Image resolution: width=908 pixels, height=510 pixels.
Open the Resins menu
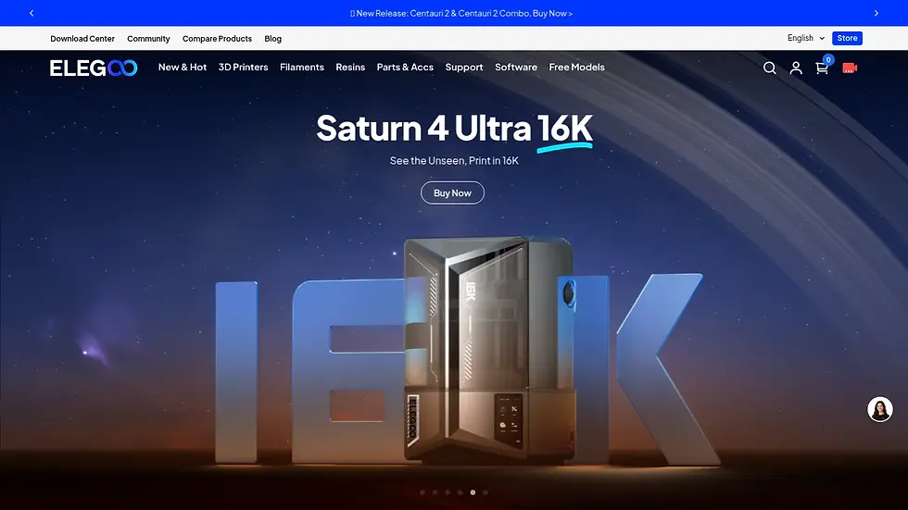click(x=350, y=67)
